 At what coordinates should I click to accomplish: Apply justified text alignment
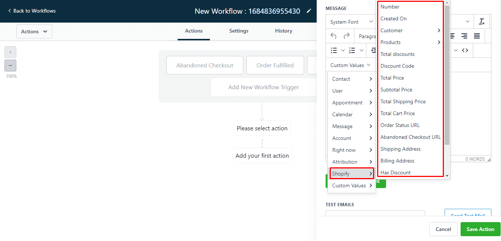[477, 36]
